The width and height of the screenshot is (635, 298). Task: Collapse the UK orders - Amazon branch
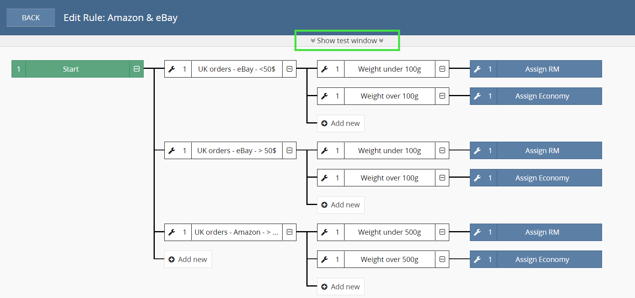(289, 232)
